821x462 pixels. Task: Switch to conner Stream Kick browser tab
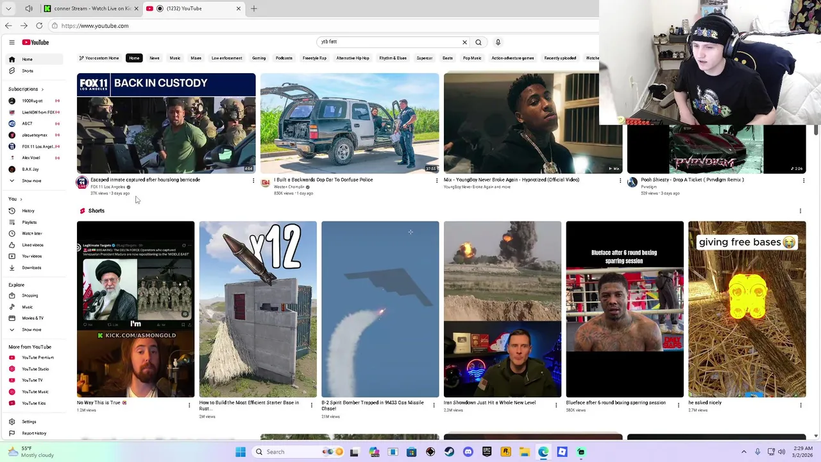[x=91, y=8]
